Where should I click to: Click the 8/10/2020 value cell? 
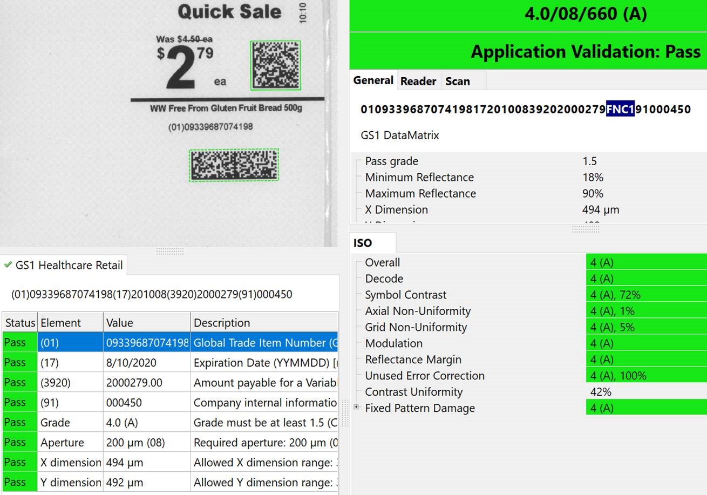click(x=147, y=363)
